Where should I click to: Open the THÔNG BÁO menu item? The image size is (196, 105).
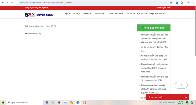point(100,13)
